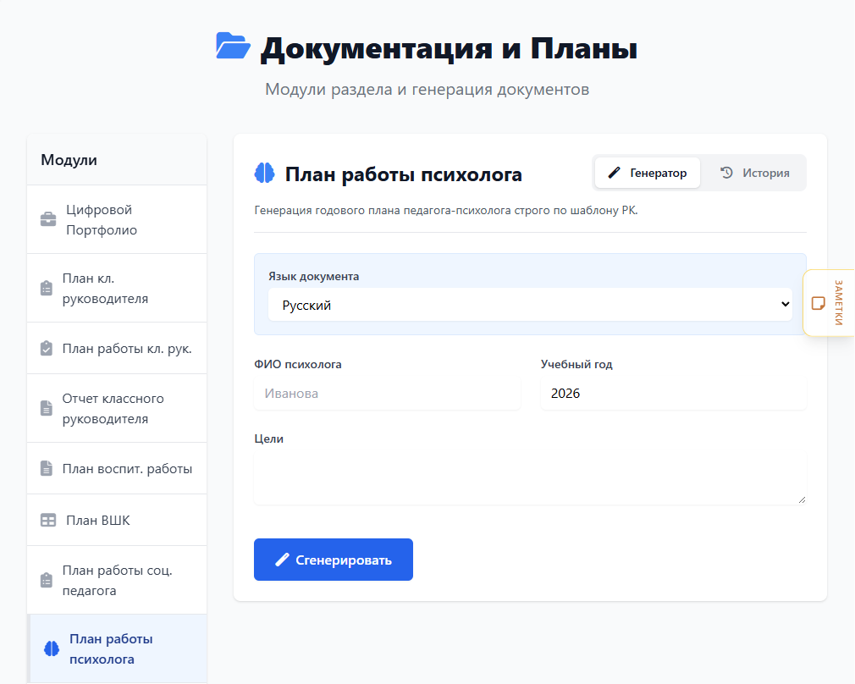Click brain icon next to panel title
The image size is (855, 684).
[x=264, y=173]
